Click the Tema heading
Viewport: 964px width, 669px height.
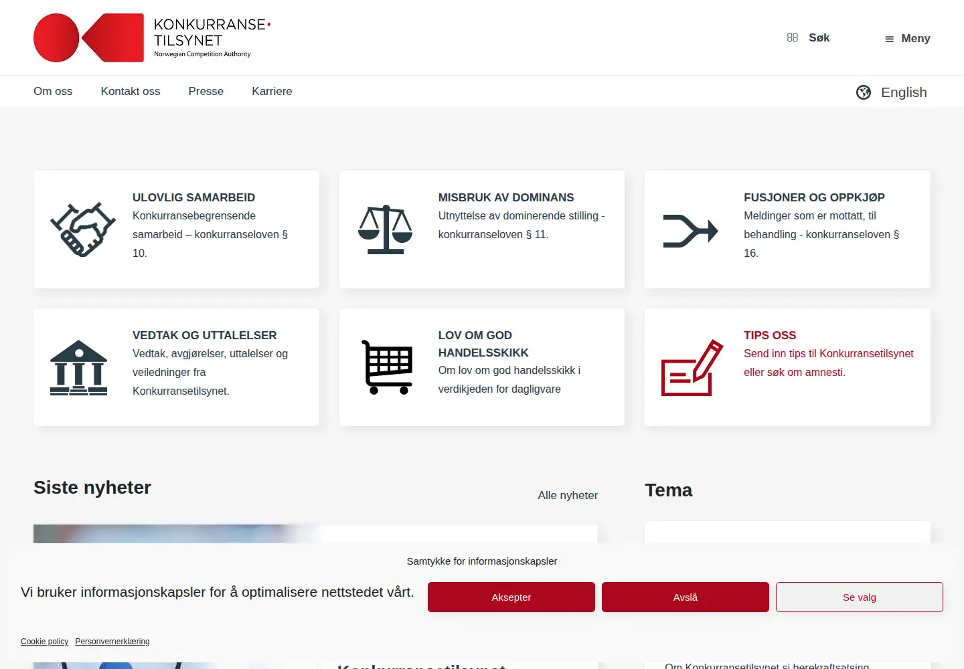[x=668, y=490]
